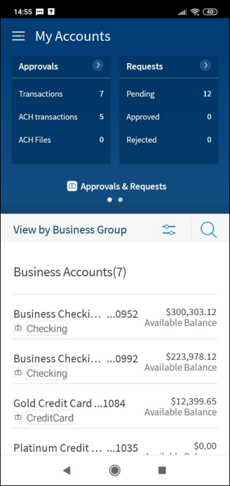This screenshot has width=230, height=486.
Task: Tap the Approvals & Requests briefcase icon
Action: (x=72, y=186)
